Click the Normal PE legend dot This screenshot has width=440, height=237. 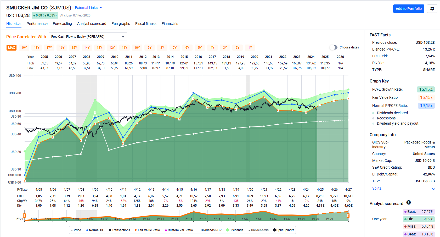(87, 230)
